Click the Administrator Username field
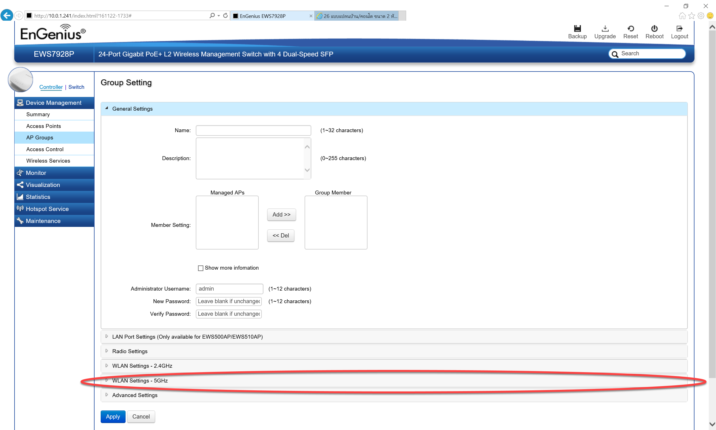The image size is (716, 430). click(x=229, y=289)
